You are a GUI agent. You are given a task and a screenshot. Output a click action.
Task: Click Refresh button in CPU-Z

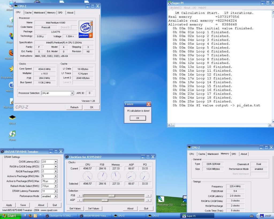tap(74, 107)
